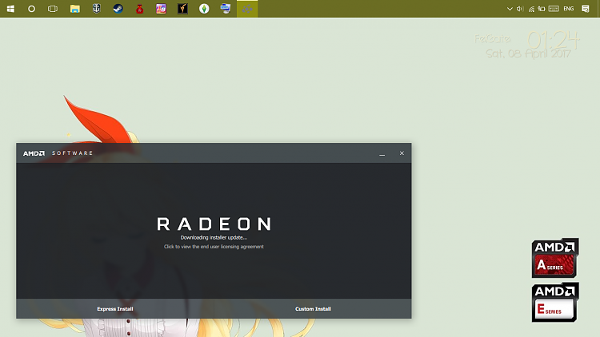600x337 pixels.
Task: Open the Wi-Fi network flyout
Action: click(x=531, y=9)
